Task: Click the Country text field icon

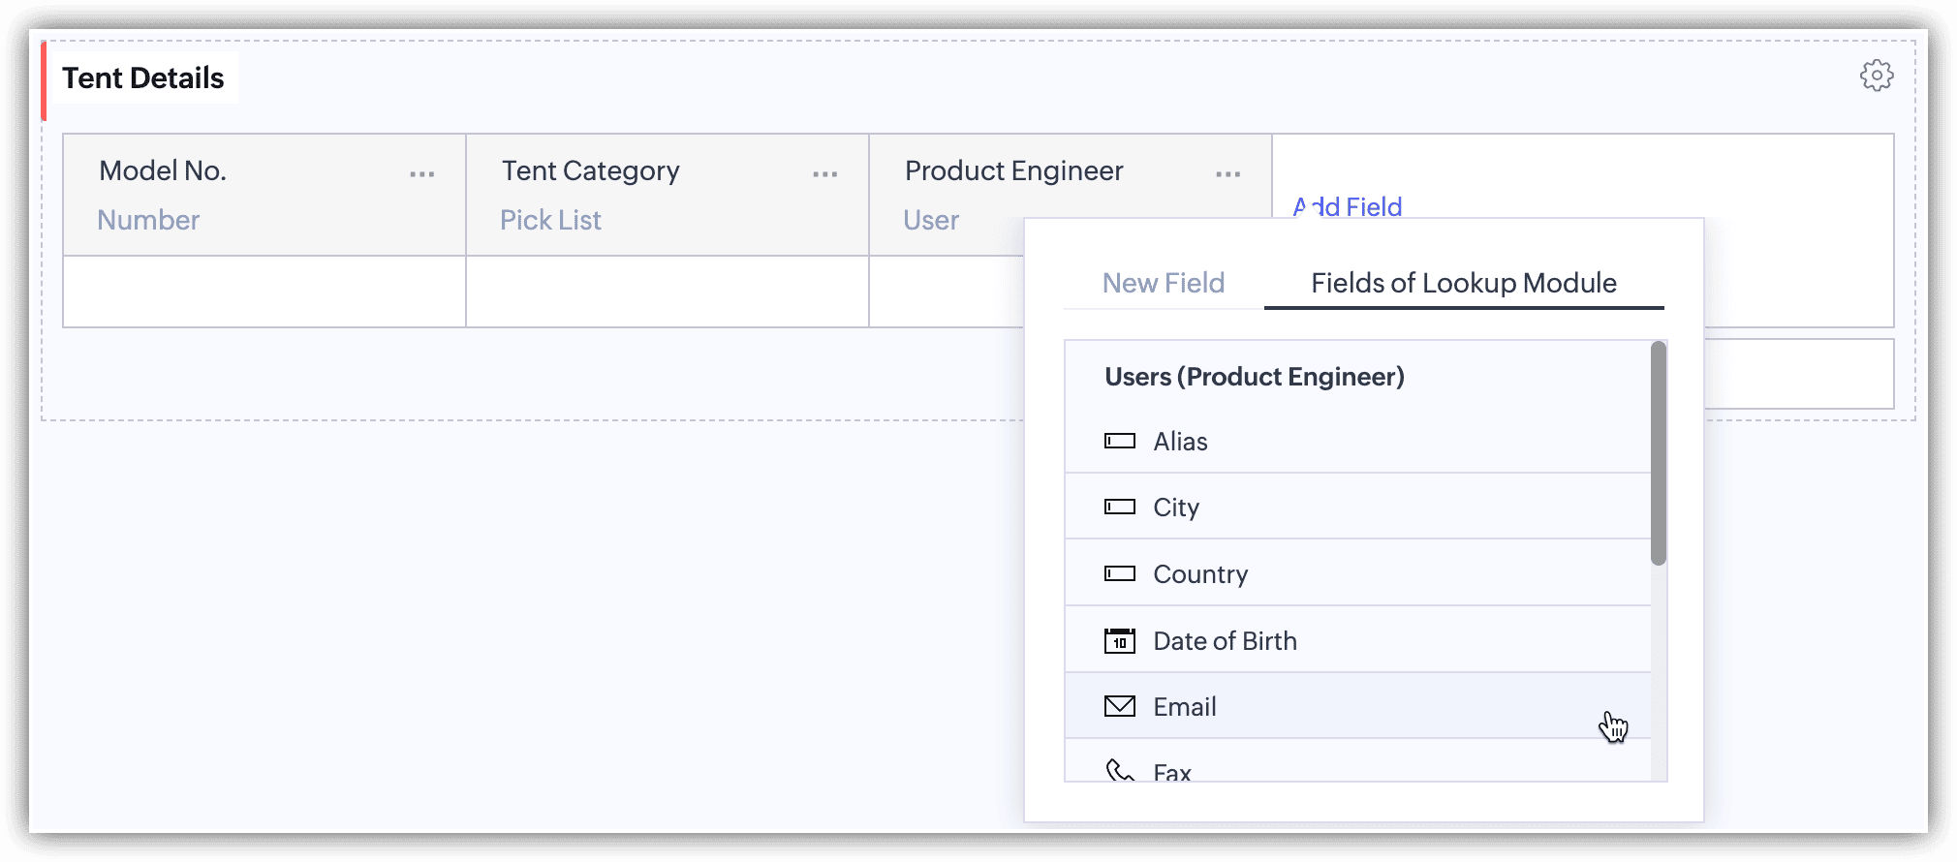Action: click(1119, 574)
